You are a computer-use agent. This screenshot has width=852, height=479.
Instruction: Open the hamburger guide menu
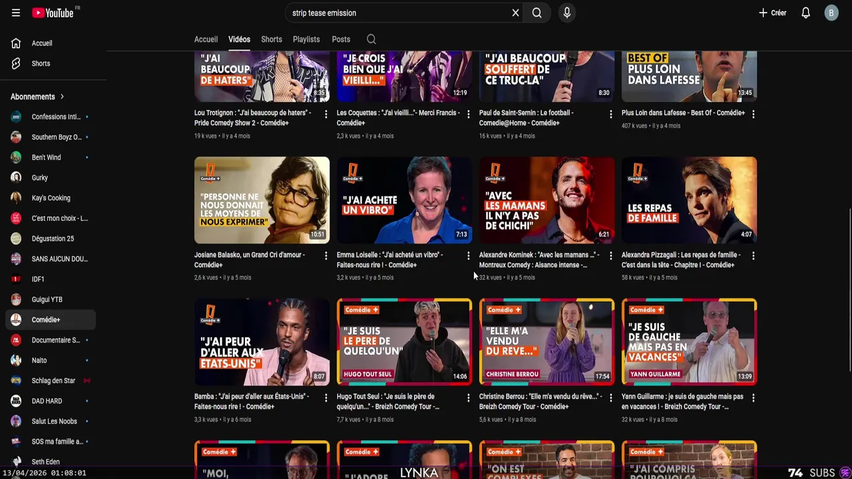click(16, 13)
